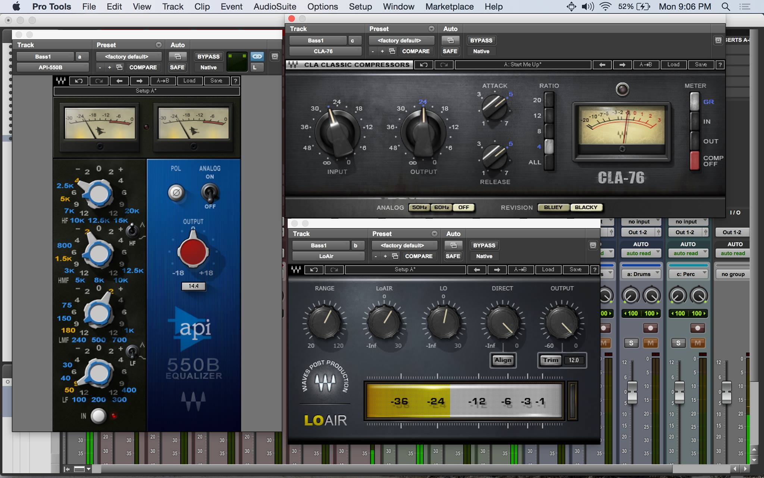Viewport: 764px width, 478px height.
Task: Click undo icon in API-550B toolbar
Action: pos(79,81)
